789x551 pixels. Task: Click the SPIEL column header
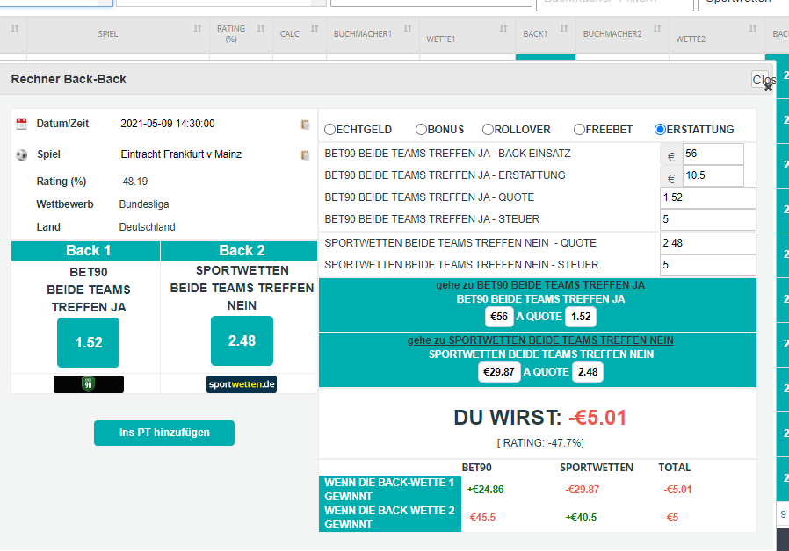(108, 34)
